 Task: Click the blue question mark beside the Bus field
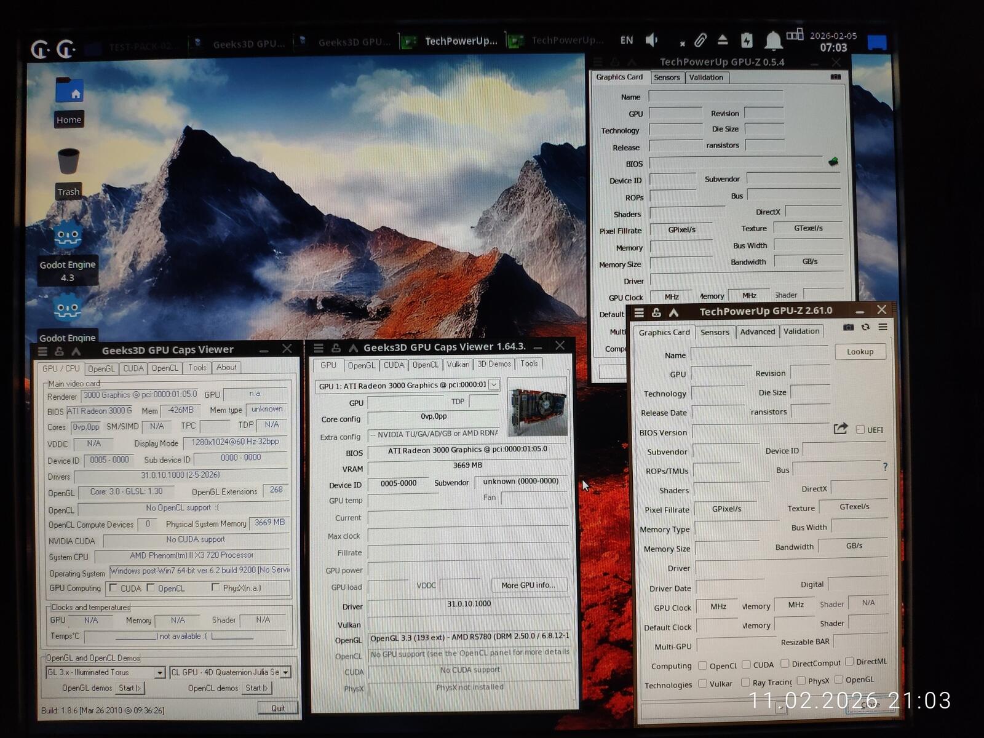click(885, 467)
